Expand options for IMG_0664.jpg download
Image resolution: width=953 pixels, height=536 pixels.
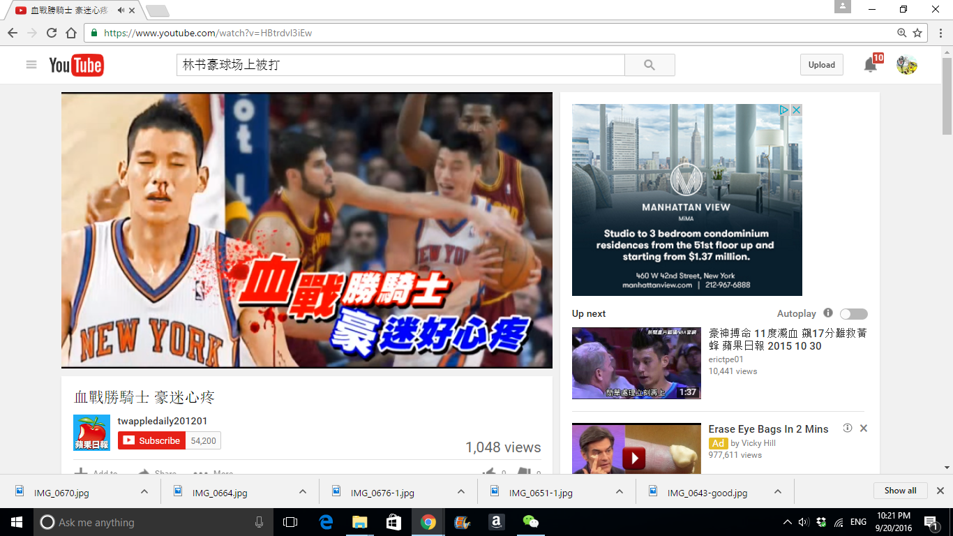point(303,492)
